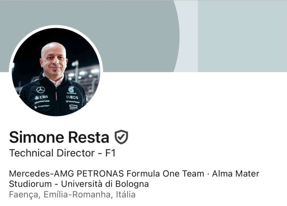287x206 pixels.
Task: Click the Faença, Emília-Romanha, Itália location text
Action: pyautogui.click(x=72, y=195)
